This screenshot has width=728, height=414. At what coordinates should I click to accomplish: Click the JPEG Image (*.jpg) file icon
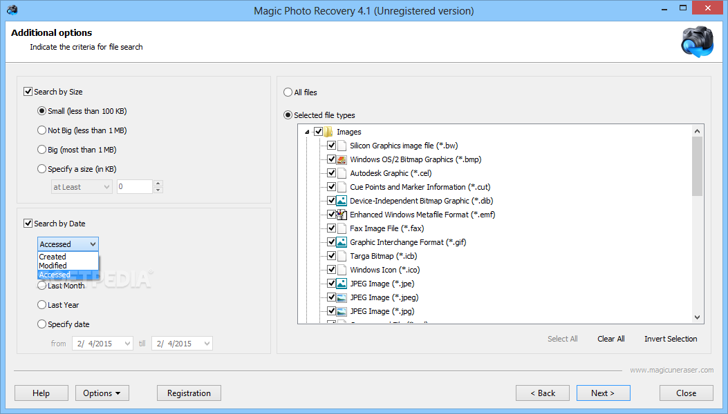click(342, 311)
